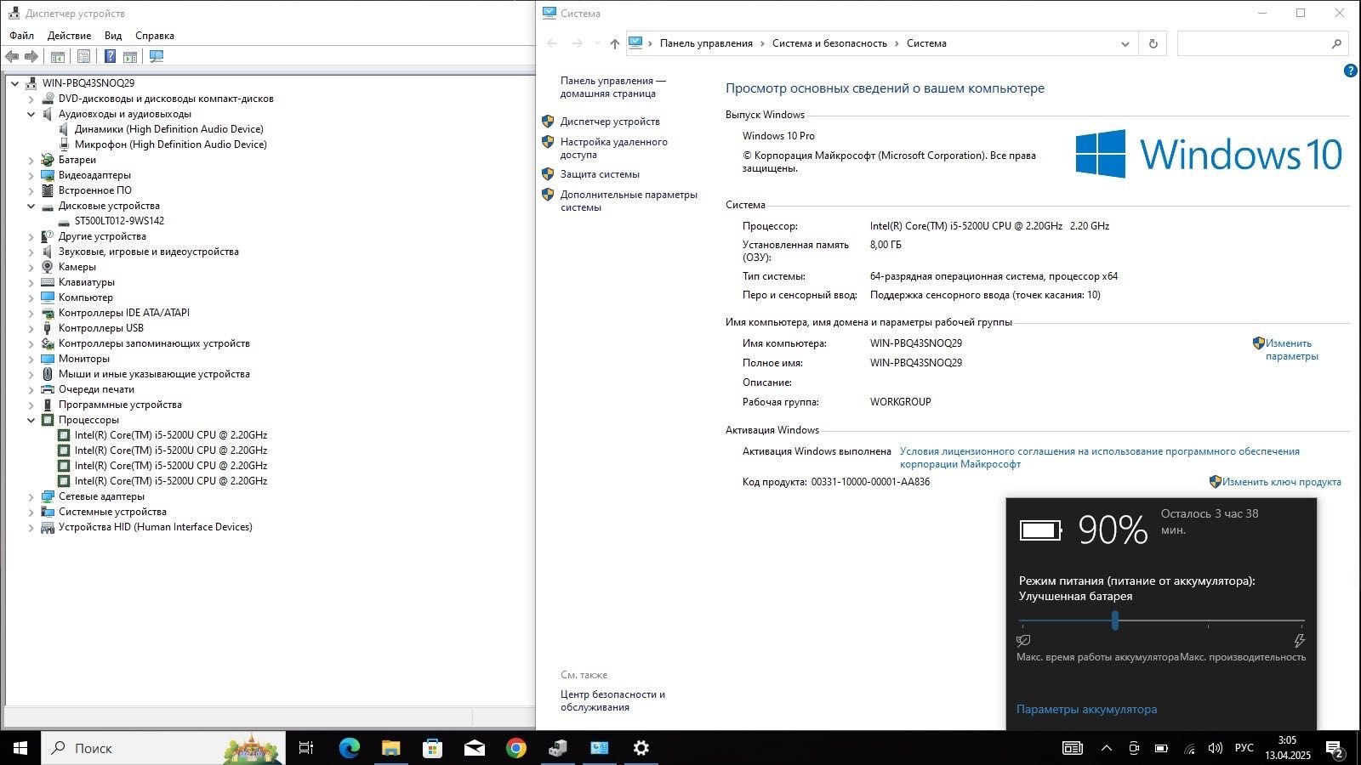
Task: Open File Explorer from the taskbar
Action: pos(390,748)
